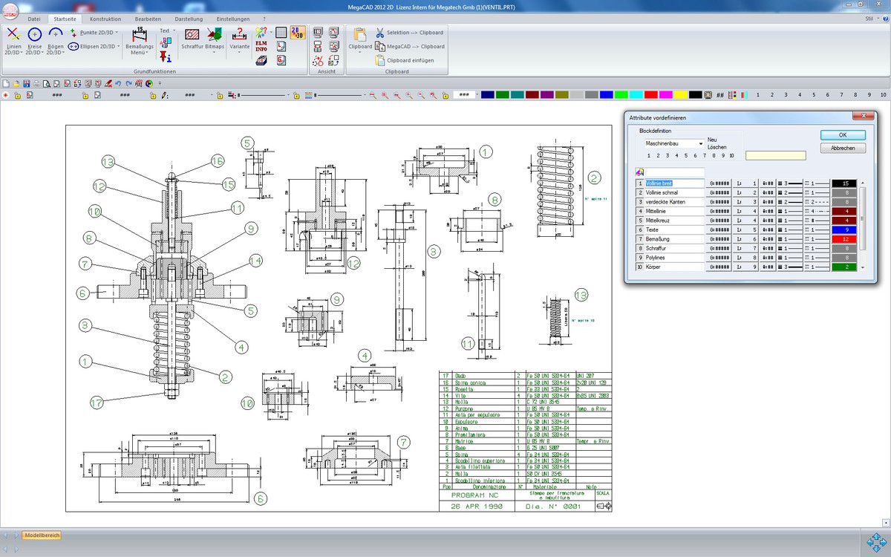The height and width of the screenshot is (557, 891).
Task: Click the scissors Selektion to Clipboard icon
Action: pos(380,33)
